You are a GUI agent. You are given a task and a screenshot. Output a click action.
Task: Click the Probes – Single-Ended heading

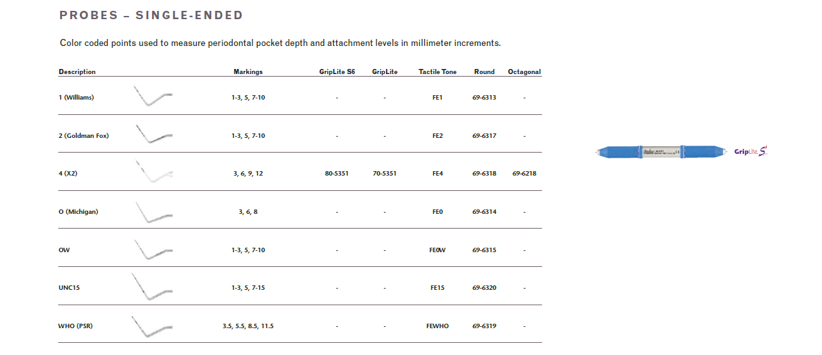coord(151,15)
